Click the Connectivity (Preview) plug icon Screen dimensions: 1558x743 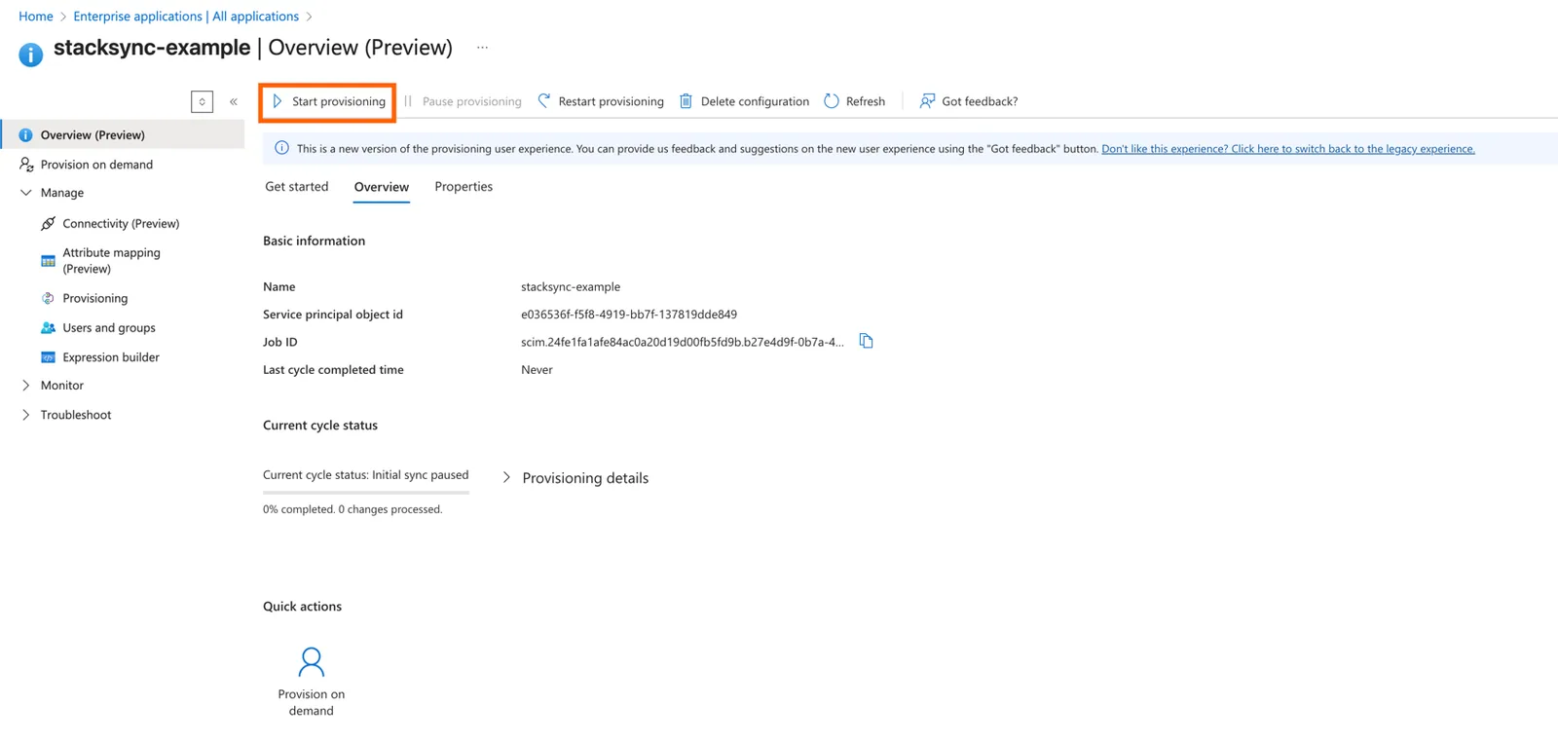pos(48,224)
